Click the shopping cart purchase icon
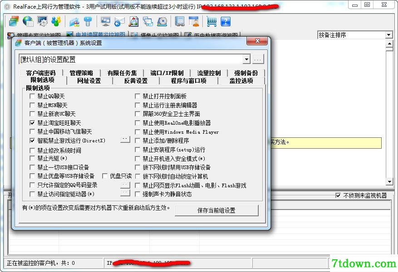Image resolution: width=398 pixels, height=272 pixels. pyautogui.click(x=211, y=21)
